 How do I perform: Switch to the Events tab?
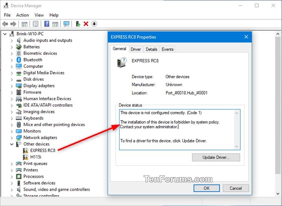coord(167,50)
